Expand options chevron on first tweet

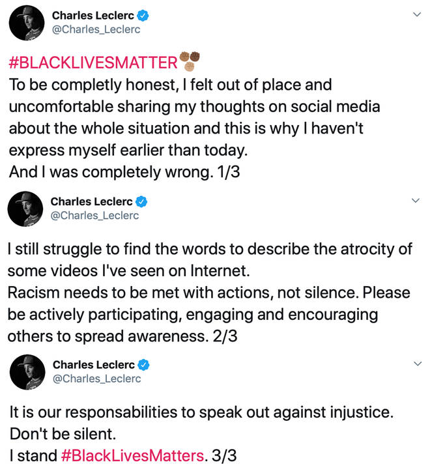(x=417, y=14)
